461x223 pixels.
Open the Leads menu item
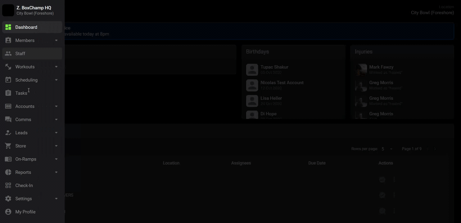pyautogui.click(x=32, y=133)
